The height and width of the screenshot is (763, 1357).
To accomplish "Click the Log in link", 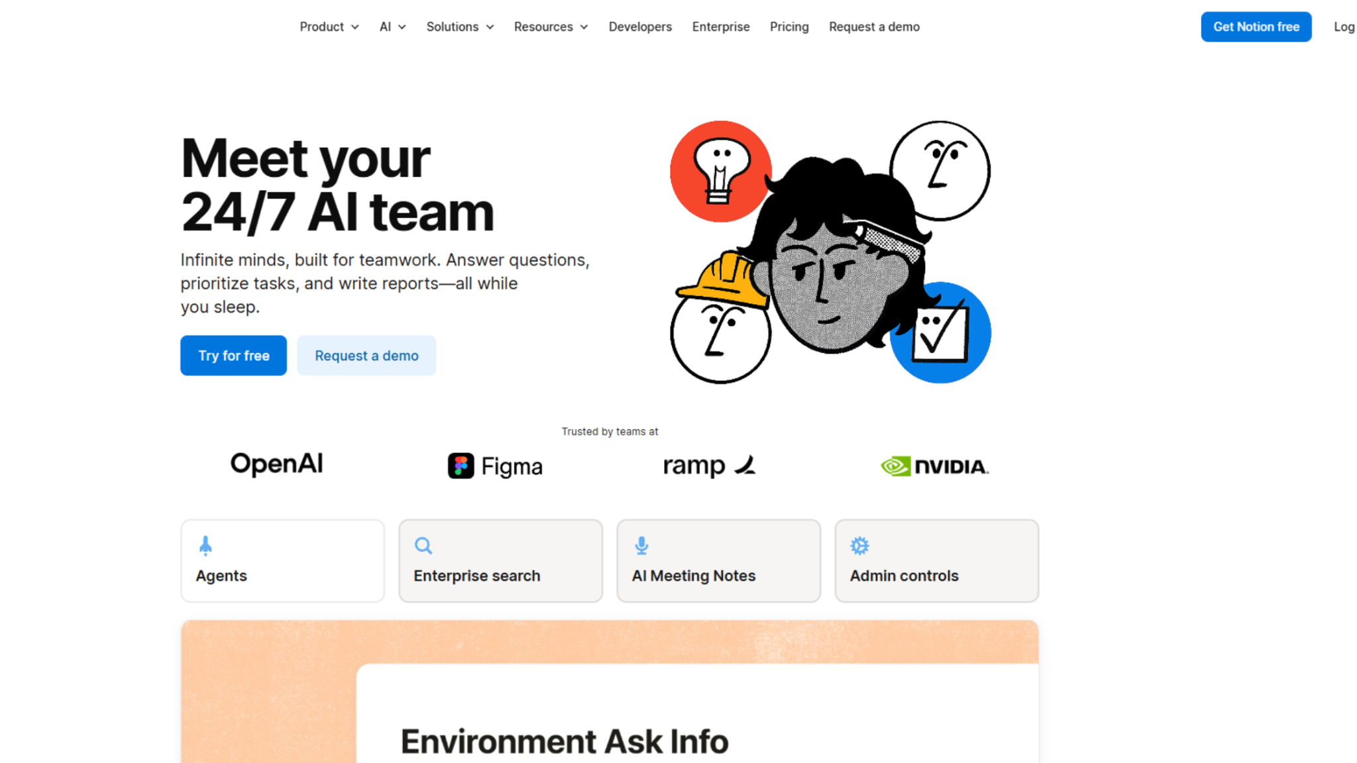I will tap(1344, 26).
